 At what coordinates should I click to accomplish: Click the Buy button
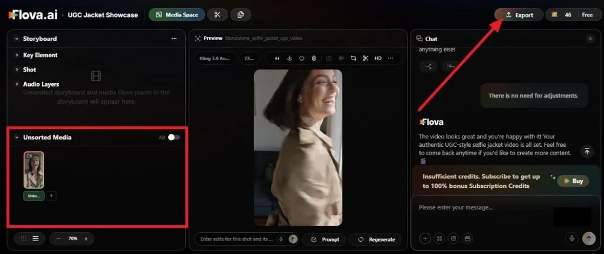point(573,181)
